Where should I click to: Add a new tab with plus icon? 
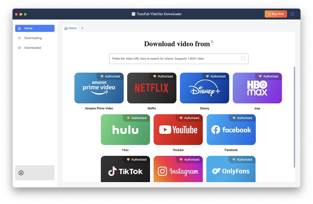pos(82,28)
